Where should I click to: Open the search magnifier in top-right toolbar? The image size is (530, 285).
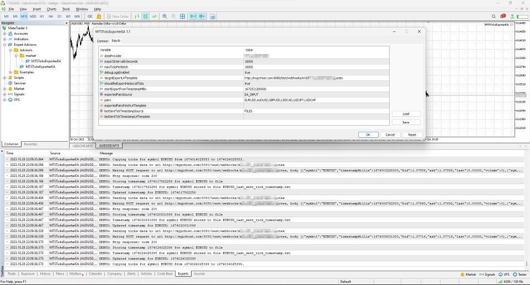pyautogui.click(x=494, y=16)
